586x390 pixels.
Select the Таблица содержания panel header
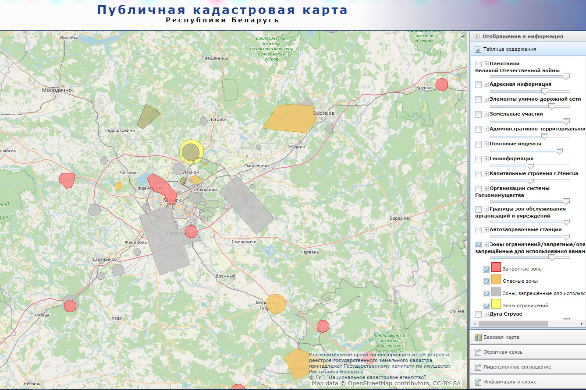click(509, 49)
